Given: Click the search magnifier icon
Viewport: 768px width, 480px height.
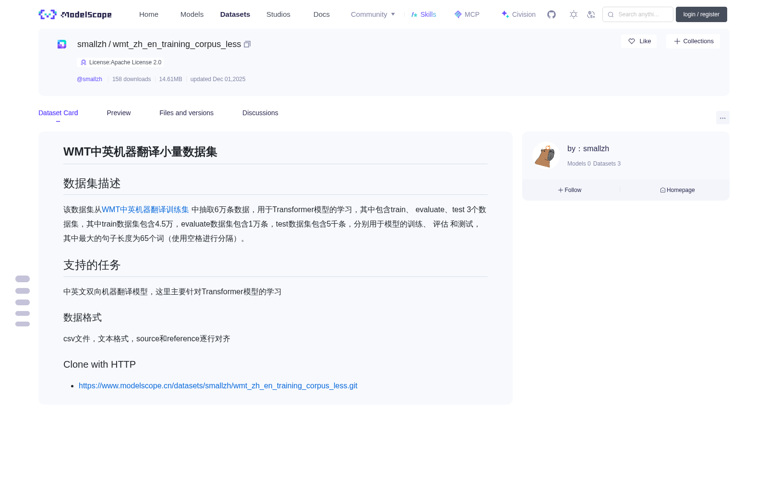Looking at the screenshot, I should [611, 14].
